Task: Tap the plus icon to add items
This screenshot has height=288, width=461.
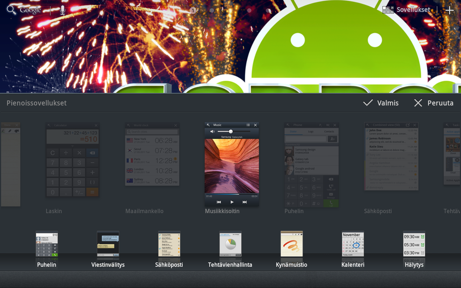Action: click(449, 10)
